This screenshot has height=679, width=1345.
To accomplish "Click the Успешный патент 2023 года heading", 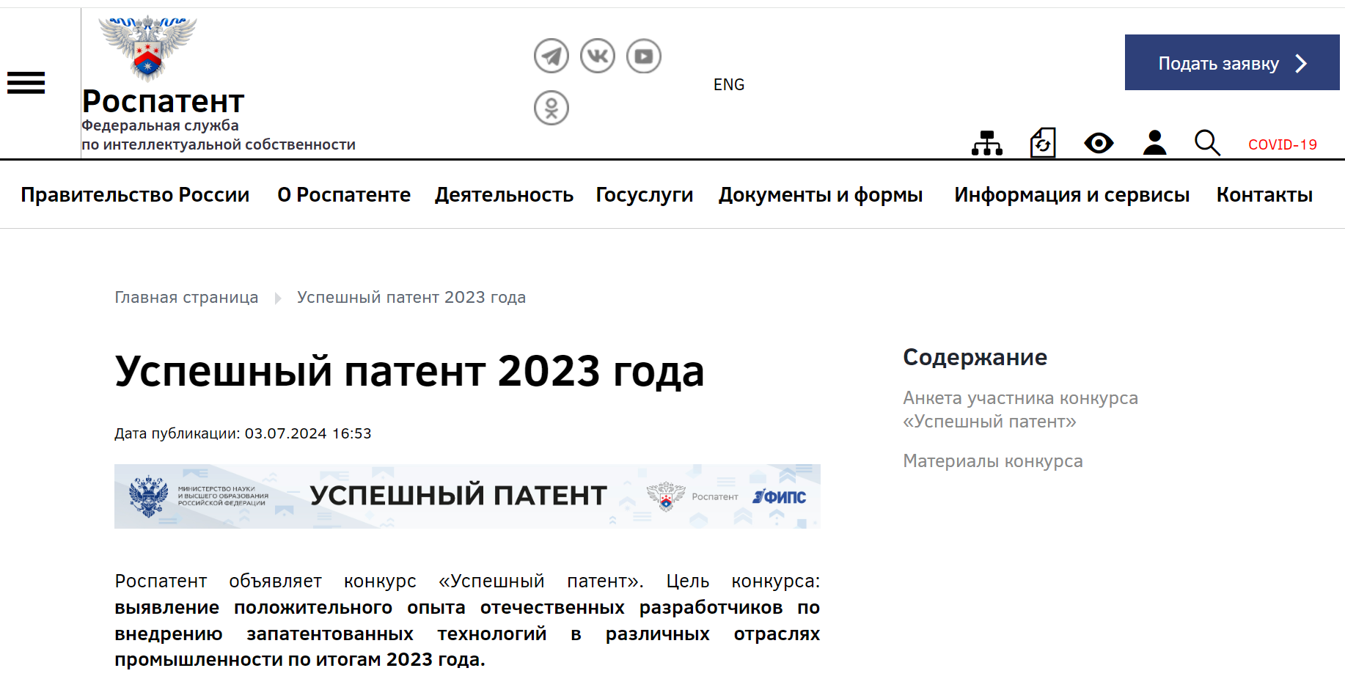I will tap(409, 372).
